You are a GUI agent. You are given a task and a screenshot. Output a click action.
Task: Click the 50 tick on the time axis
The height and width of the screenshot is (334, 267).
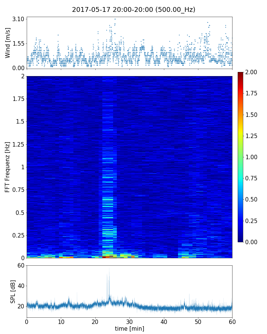tap(198, 321)
